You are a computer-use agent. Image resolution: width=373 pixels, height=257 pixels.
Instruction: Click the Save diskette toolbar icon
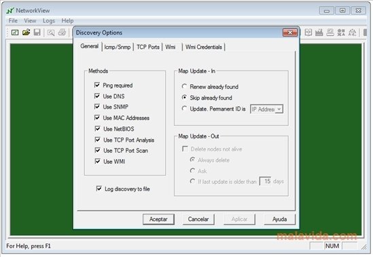click(x=37, y=32)
